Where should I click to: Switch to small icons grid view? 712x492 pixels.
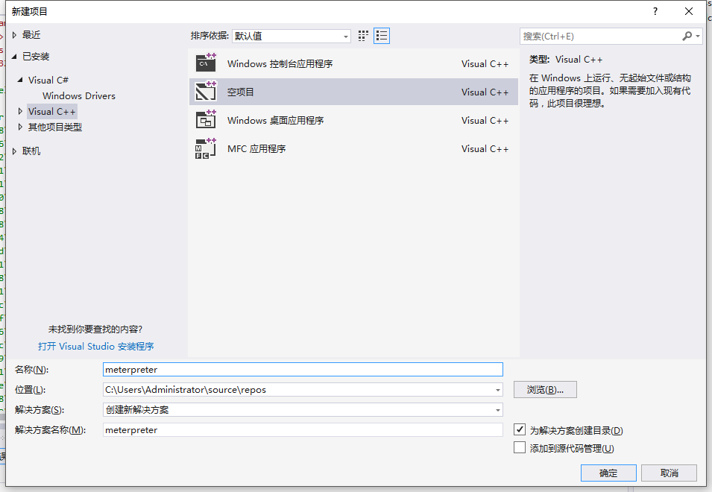tap(363, 36)
